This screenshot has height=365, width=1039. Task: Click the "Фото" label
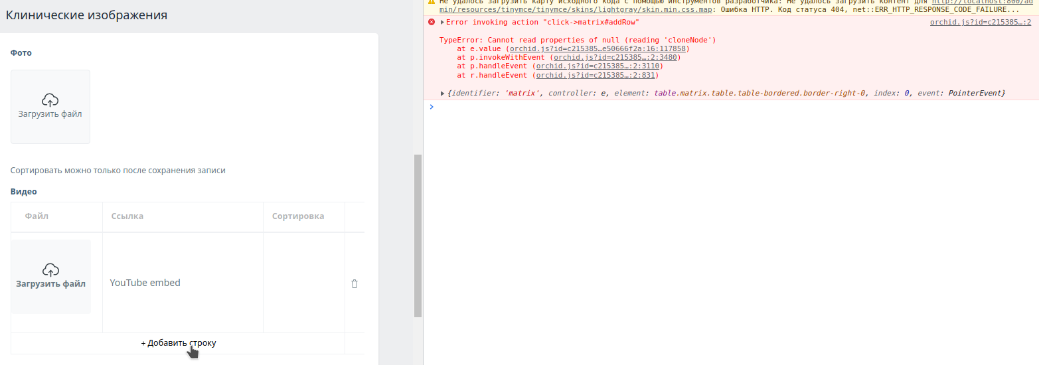point(21,53)
